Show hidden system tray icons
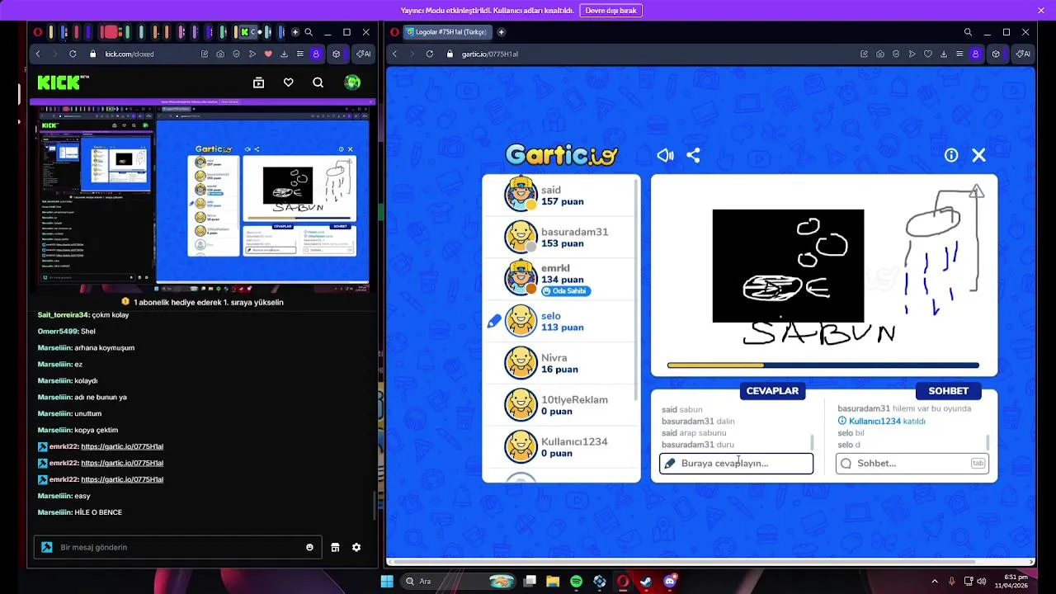 coord(935,581)
